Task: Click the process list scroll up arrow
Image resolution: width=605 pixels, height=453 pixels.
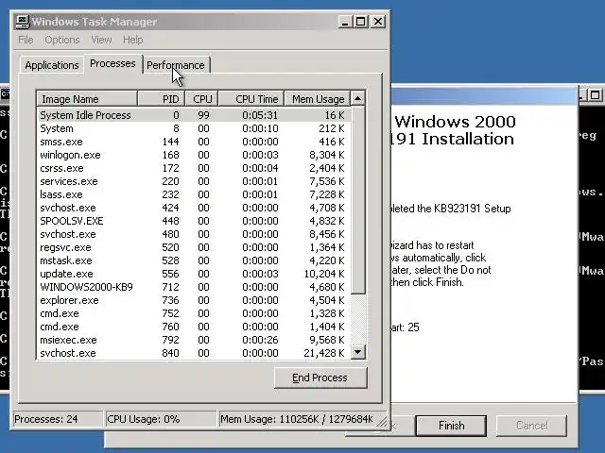Action: [357, 98]
